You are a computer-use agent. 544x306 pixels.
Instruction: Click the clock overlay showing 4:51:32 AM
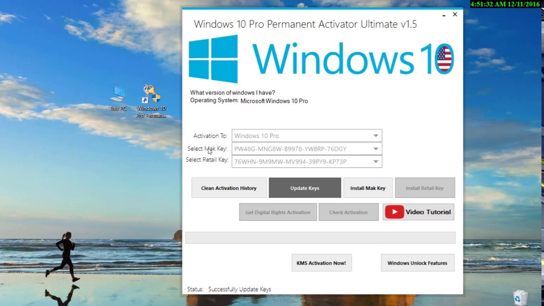coord(505,4)
